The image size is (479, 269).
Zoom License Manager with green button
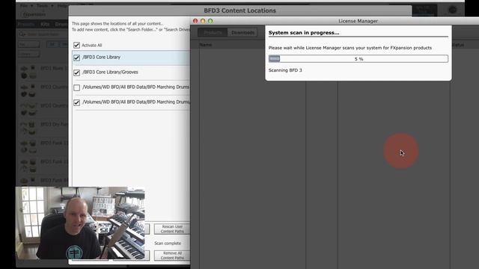point(210,21)
